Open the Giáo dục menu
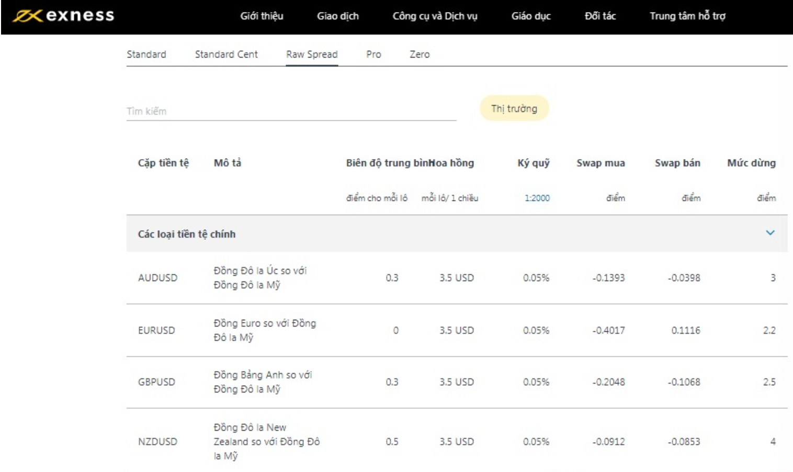793x472 pixels. point(531,16)
